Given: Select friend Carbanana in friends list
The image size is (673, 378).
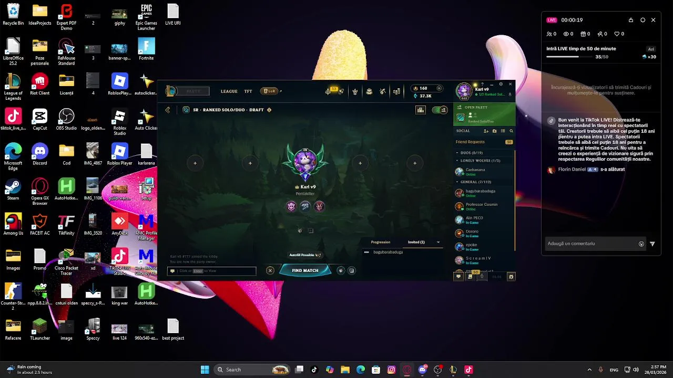Looking at the screenshot, I should click(484, 172).
